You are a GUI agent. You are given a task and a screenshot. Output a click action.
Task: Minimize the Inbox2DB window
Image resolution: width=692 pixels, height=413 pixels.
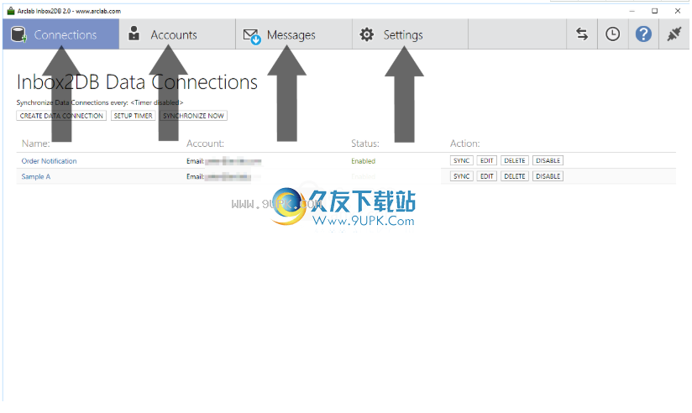tap(632, 11)
